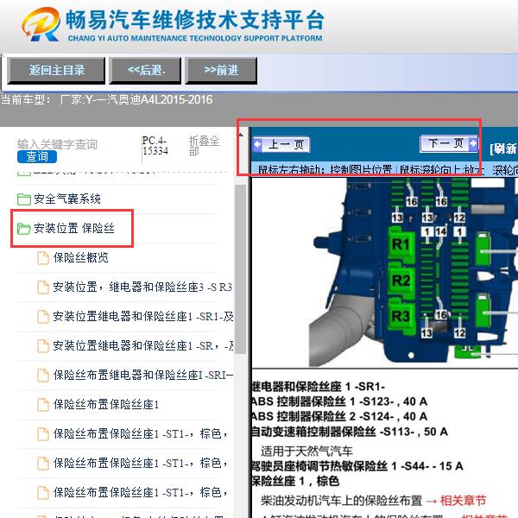Open the 保险丝布置保险丝座1 entry
Image resolution: width=518 pixels, height=518 pixels.
tap(106, 405)
